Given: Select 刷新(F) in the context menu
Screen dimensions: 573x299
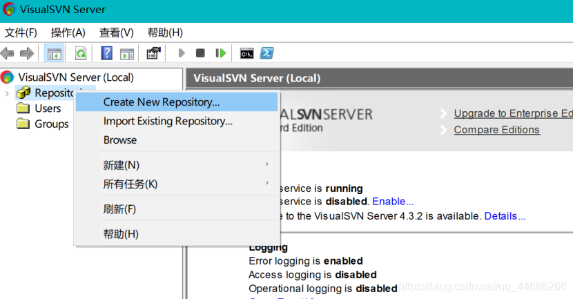Looking at the screenshot, I should pyautogui.click(x=177, y=209).
